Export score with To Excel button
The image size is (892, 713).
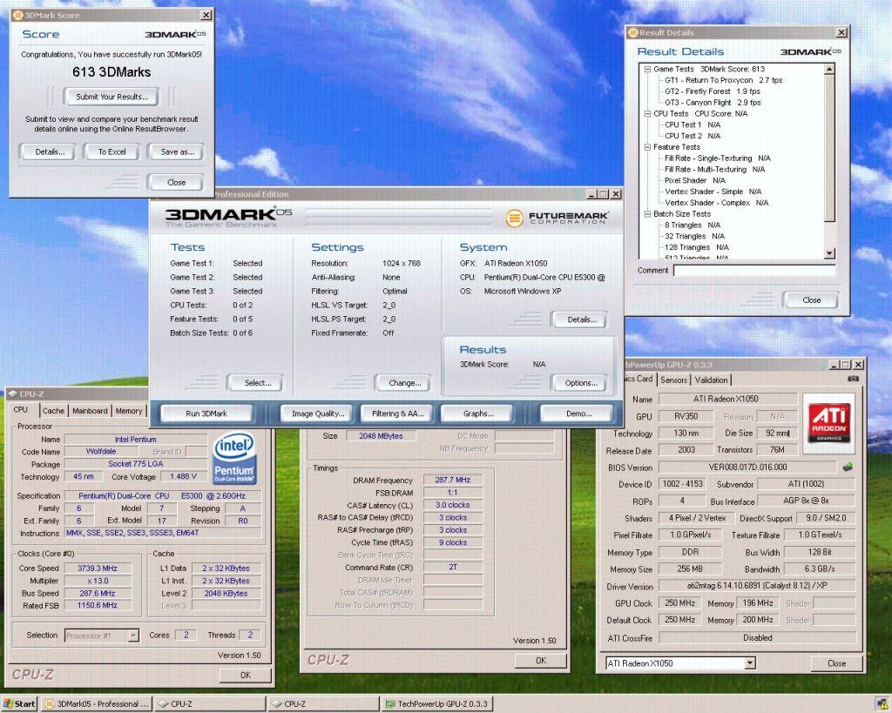pyautogui.click(x=112, y=151)
